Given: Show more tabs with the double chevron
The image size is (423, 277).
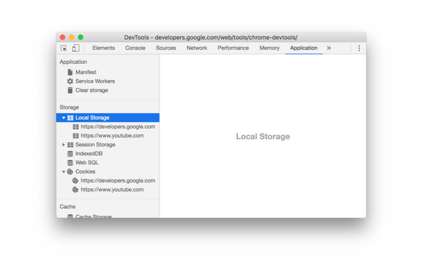Looking at the screenshot, I should [329, 48].
